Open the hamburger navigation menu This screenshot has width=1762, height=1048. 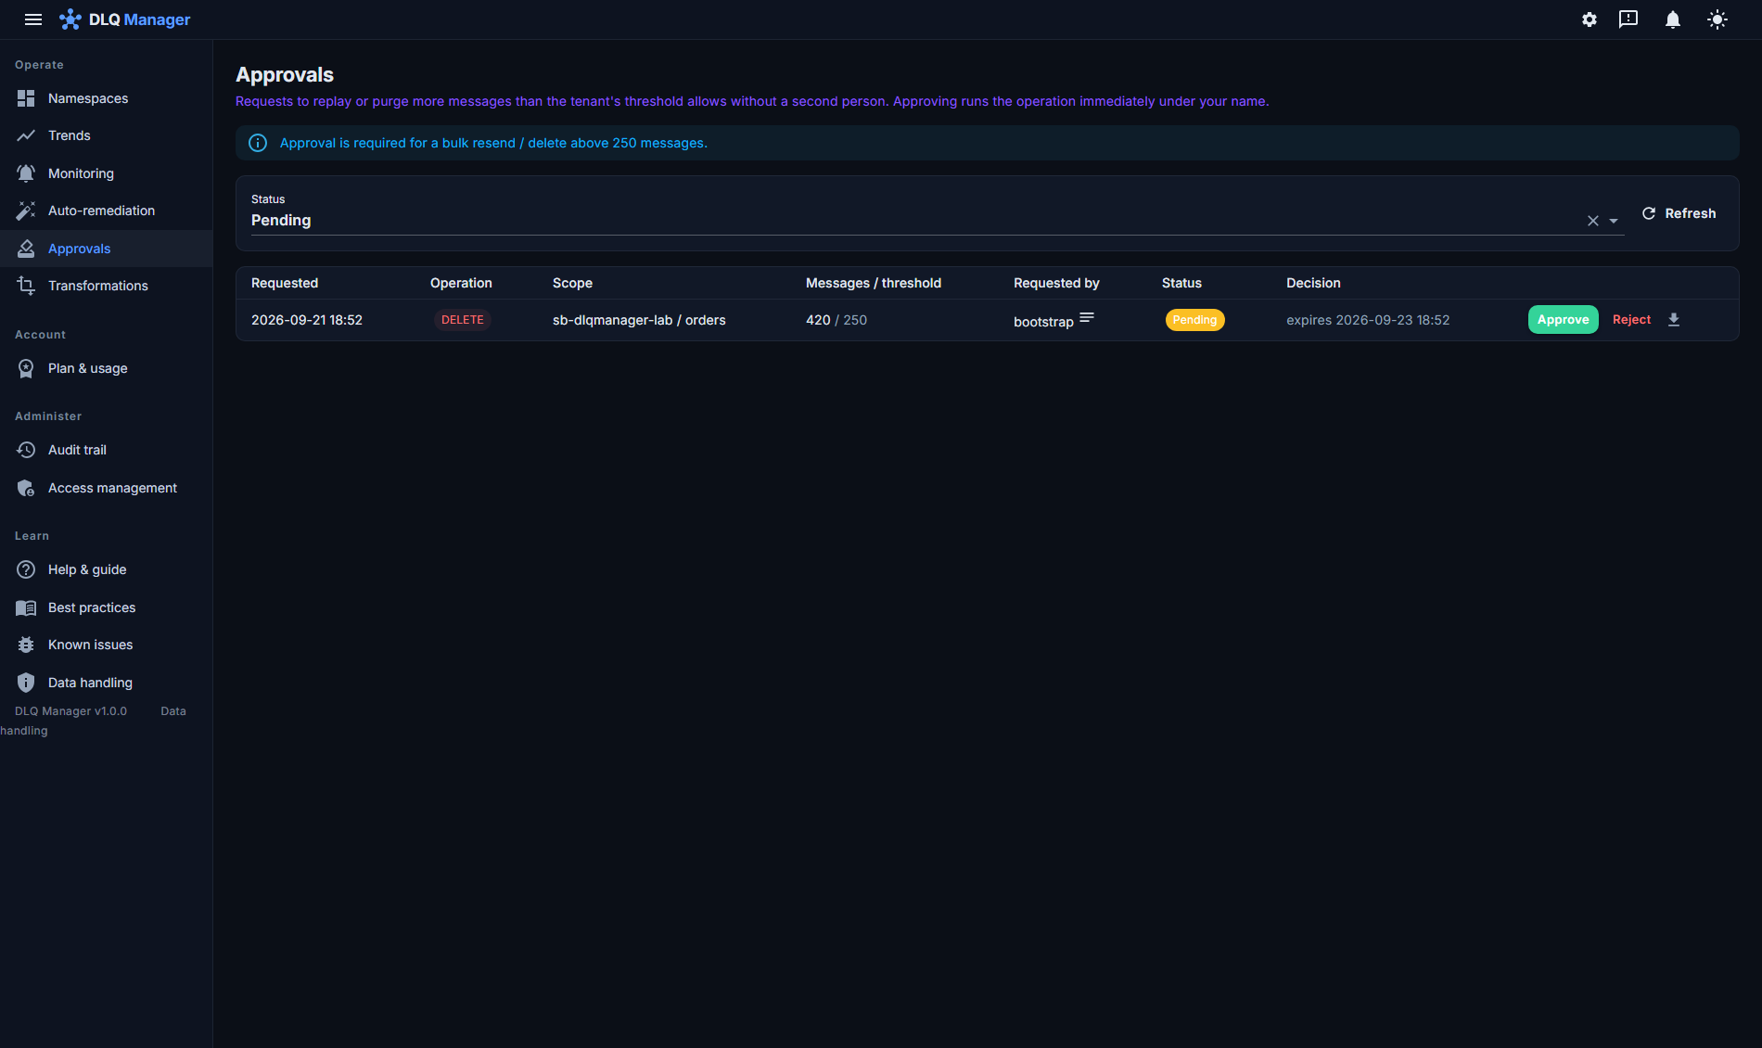33,19
